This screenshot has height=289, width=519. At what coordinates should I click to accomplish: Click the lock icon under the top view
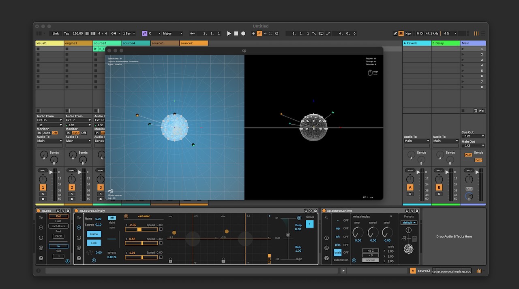[170, 260]
